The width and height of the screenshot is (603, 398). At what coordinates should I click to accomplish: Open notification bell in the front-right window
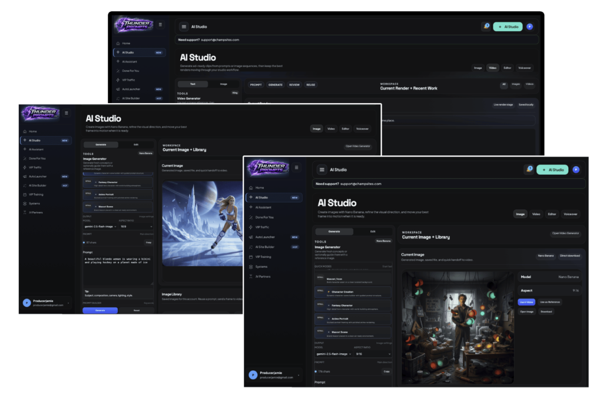point(529,170)
